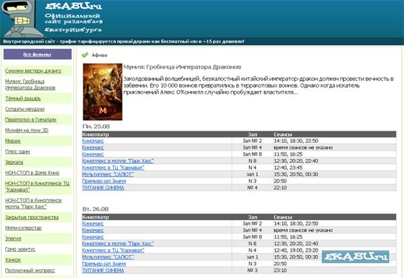Click the EKABU.ru site title in header

[x=73, y=6]
